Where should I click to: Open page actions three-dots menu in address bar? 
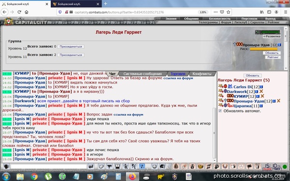(216, 12)
